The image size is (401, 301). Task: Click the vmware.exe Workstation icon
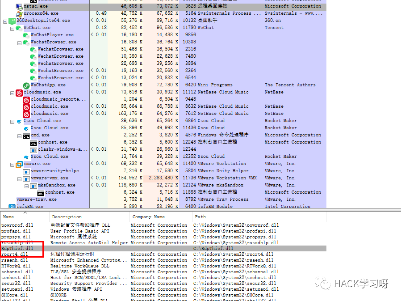pyautogui.click(x=19, y=165)
